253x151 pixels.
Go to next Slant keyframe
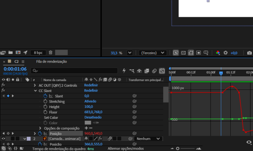point(13,96)
